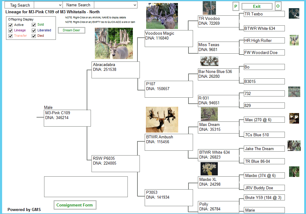The image size is (306, 214).
Task: Open the TR Voodoo thumbnail image
Action: [x=209, y=8]
